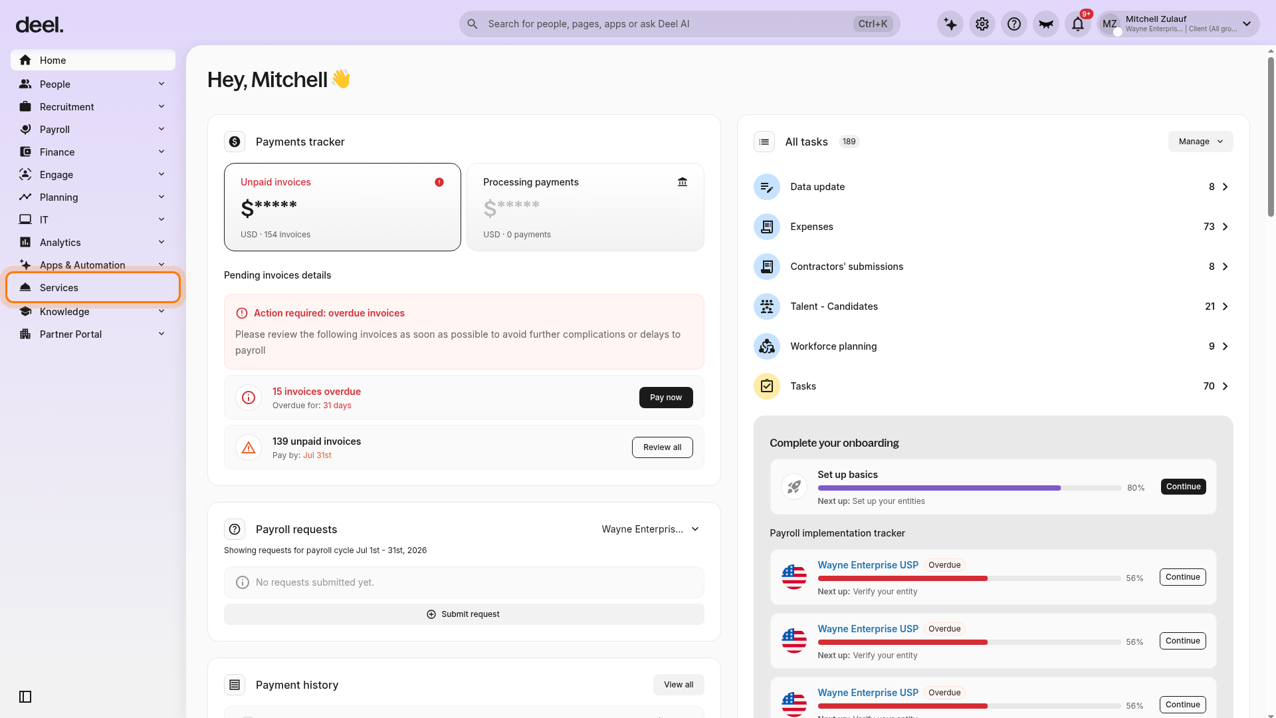Click the Payments tracker dollar icon
The image size is (1276, 718).
(235, 142)
